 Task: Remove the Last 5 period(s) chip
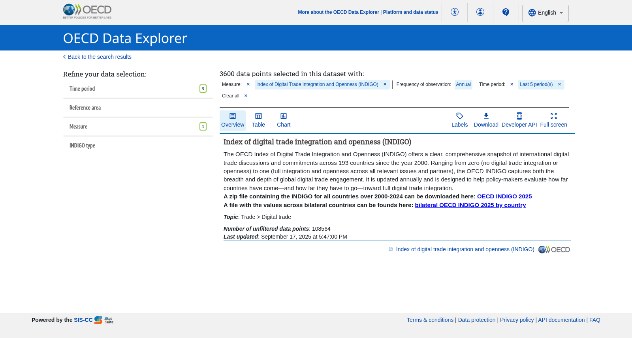click(x=559, y=84)
